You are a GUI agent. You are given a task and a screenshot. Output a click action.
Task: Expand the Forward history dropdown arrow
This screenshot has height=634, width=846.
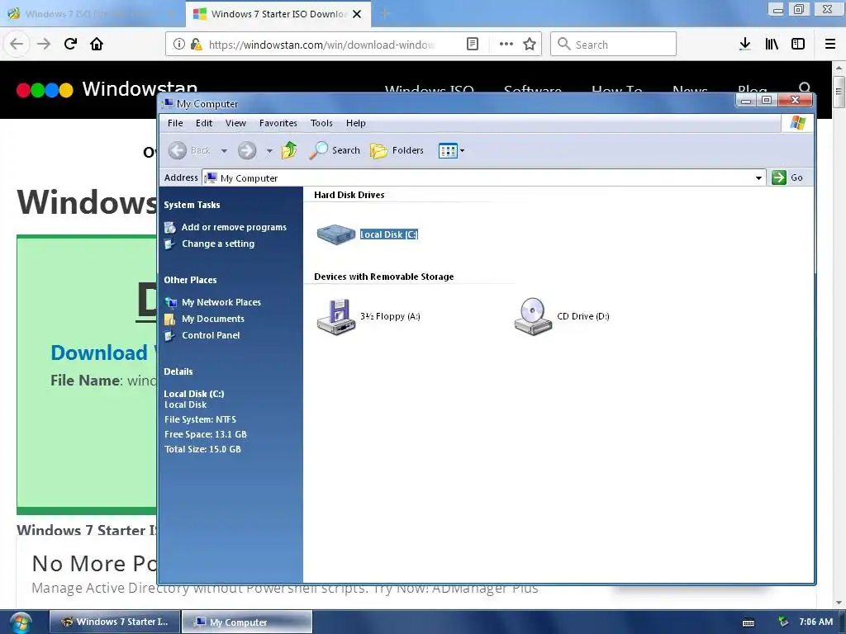269,150
